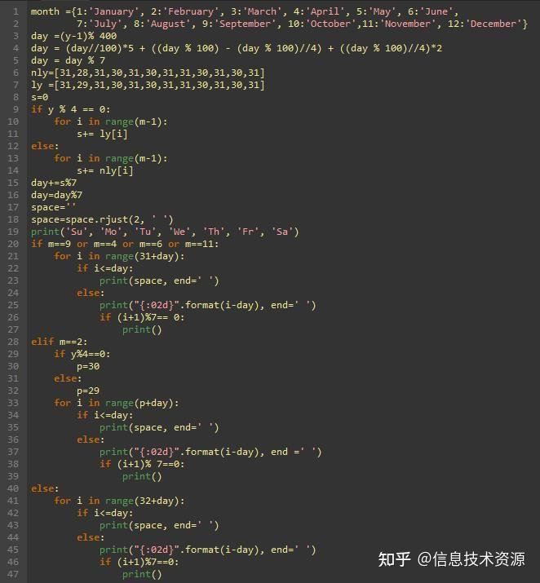Click the p=29 assignment
540x583 pixels.
88,391
